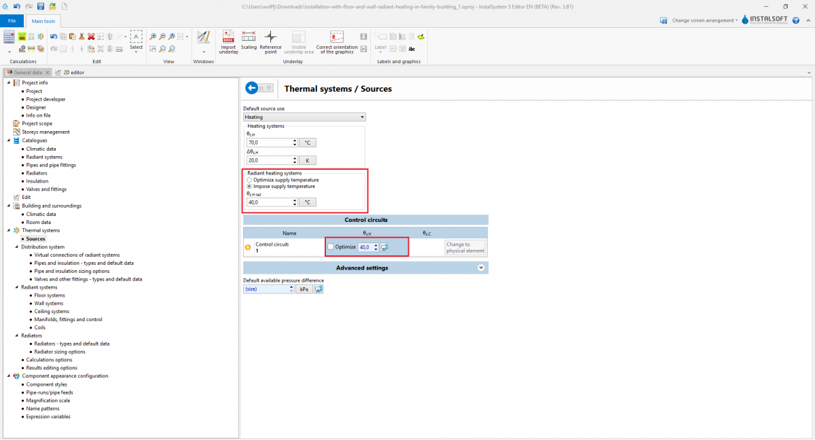Expand the Advanced settings section
The image size is (815, 440).
(x=481, y=268)
